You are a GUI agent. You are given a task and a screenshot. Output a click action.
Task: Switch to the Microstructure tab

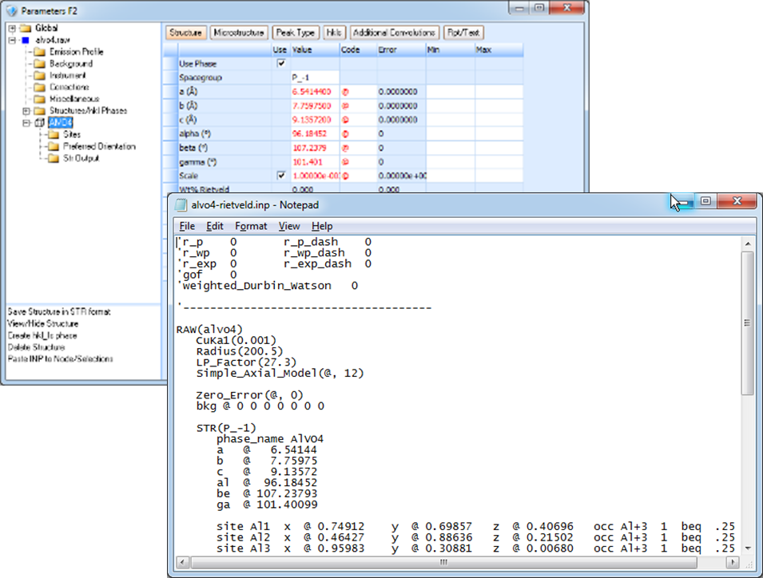tap(239, 33)
